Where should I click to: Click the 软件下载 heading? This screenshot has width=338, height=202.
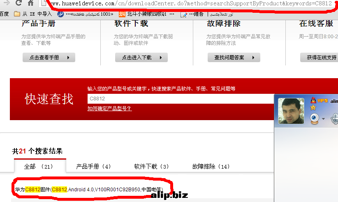click(x=131, y=23)
